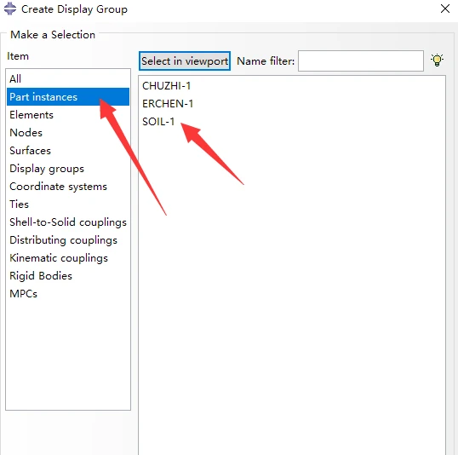Close the Create Display Group dialog
The image size is (458, 455).
(x=445, y=9)
